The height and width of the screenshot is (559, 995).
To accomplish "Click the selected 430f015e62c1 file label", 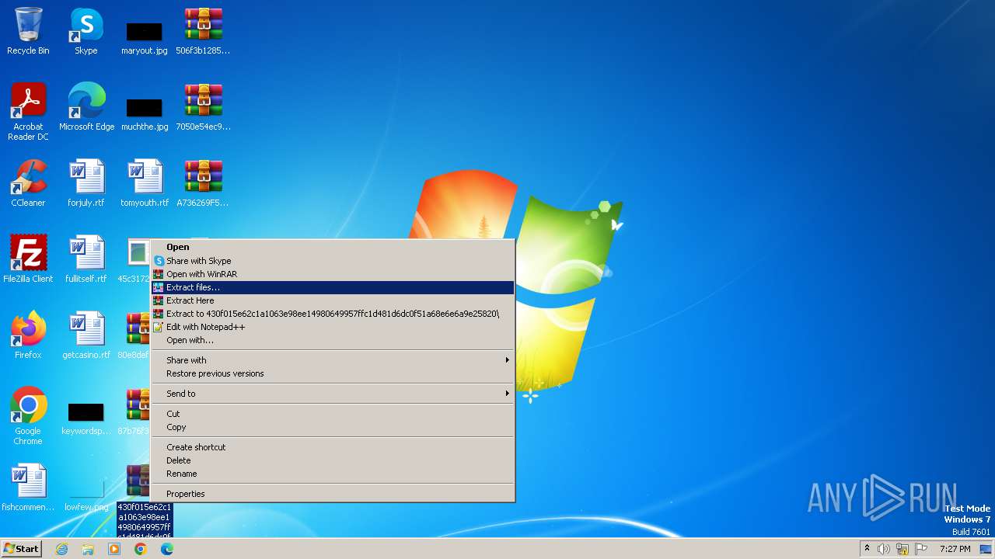I will point(145,519).
